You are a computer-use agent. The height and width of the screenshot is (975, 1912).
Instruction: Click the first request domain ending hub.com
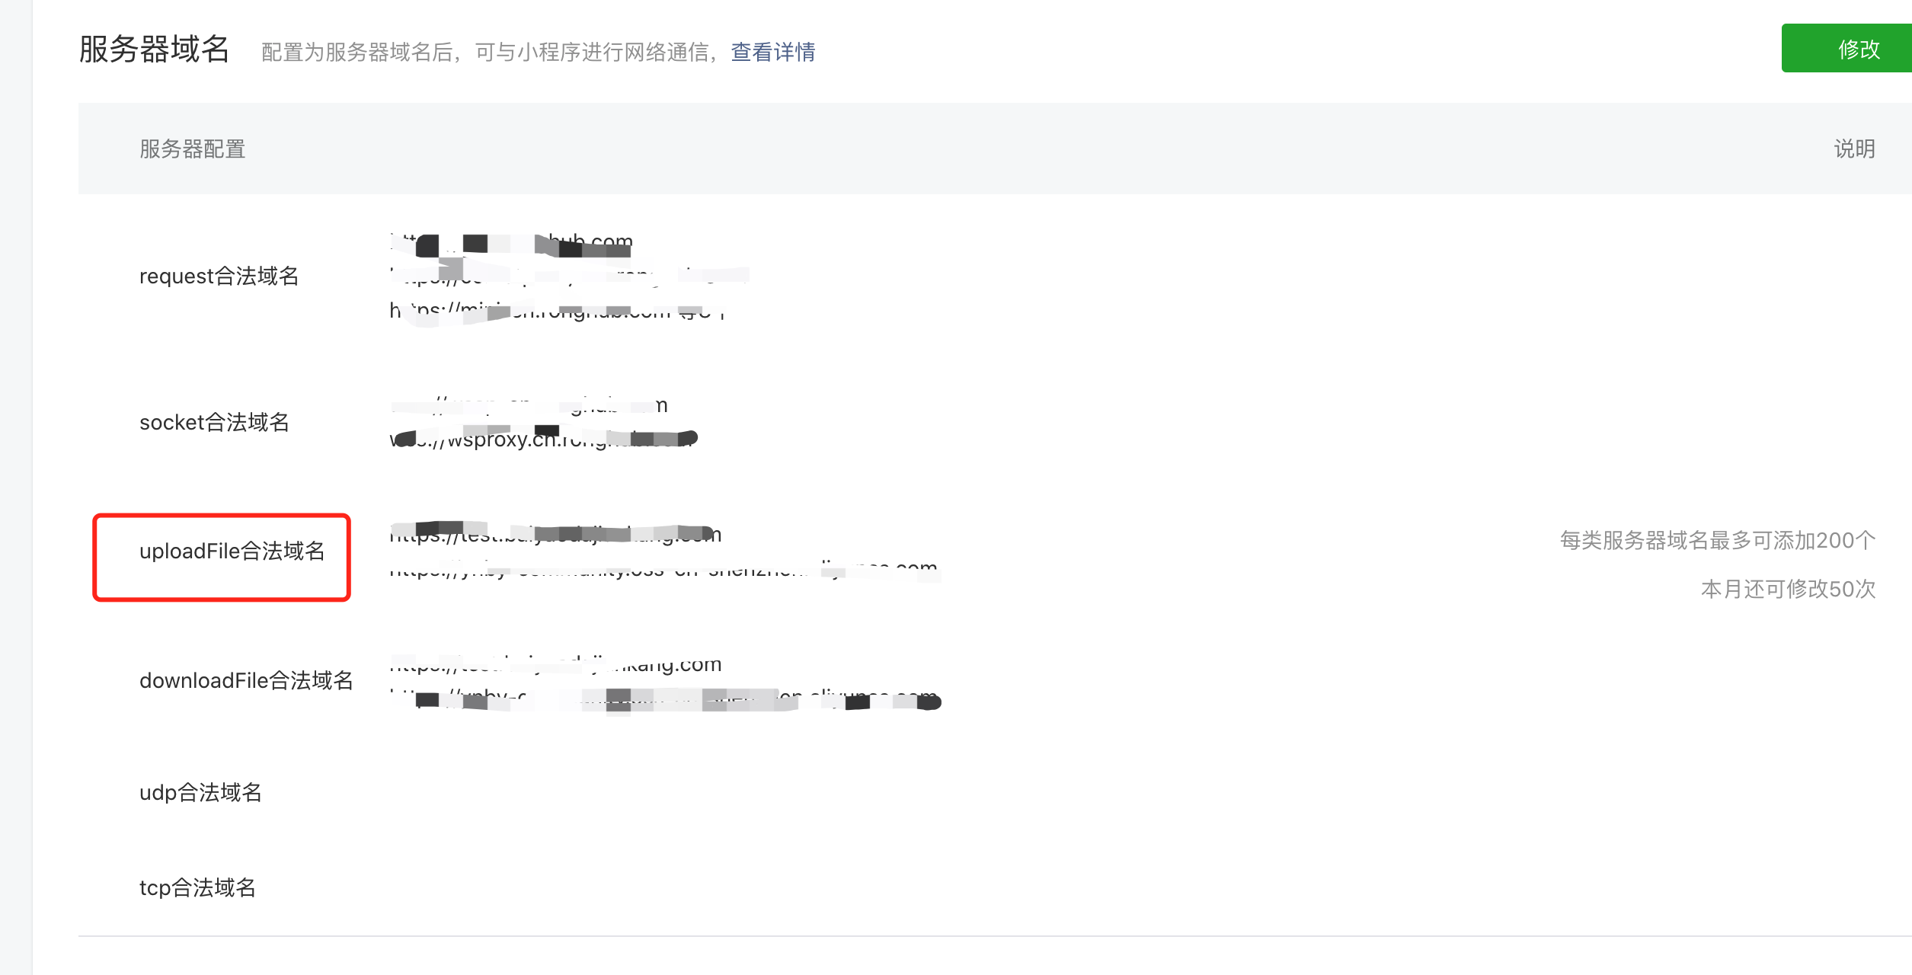[x=511, y=242]
